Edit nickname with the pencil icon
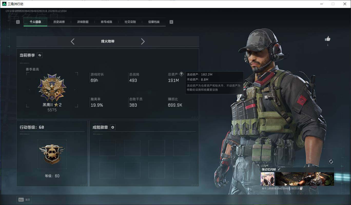 click(279, 169)
